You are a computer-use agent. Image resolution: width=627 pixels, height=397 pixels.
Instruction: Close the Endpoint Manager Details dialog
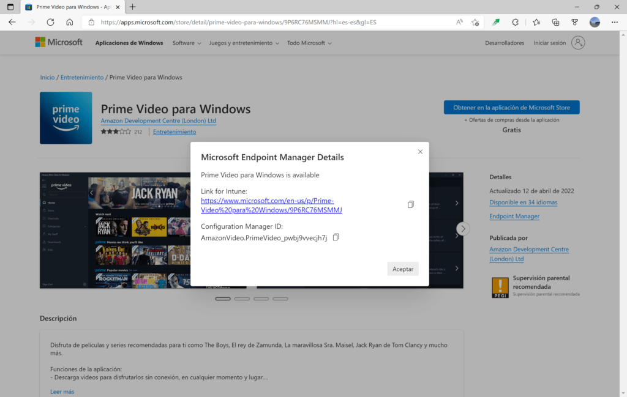pyautogui.click(x=420, y=152)
